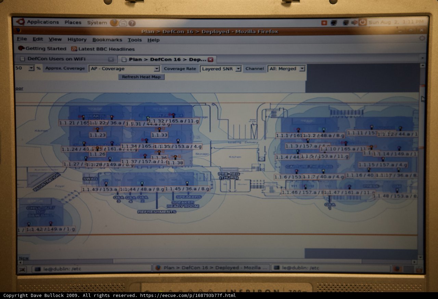Switch to the DefCon Users on WiFi tab
The height and width of the screenshot is (299, 438).
[x=66, y=59]
